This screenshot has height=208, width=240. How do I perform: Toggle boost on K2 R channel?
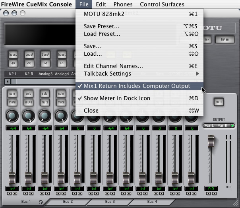29,54
